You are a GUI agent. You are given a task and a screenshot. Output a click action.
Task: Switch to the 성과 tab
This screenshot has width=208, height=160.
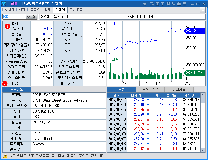[x=22, y=10]
